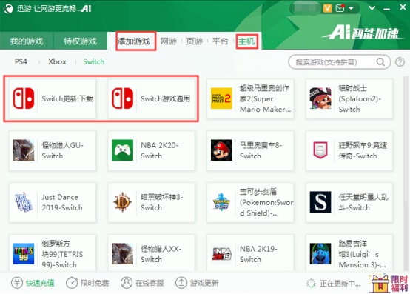
Task: Click the 搜索游戏 search field
Action: pos(339,62)
